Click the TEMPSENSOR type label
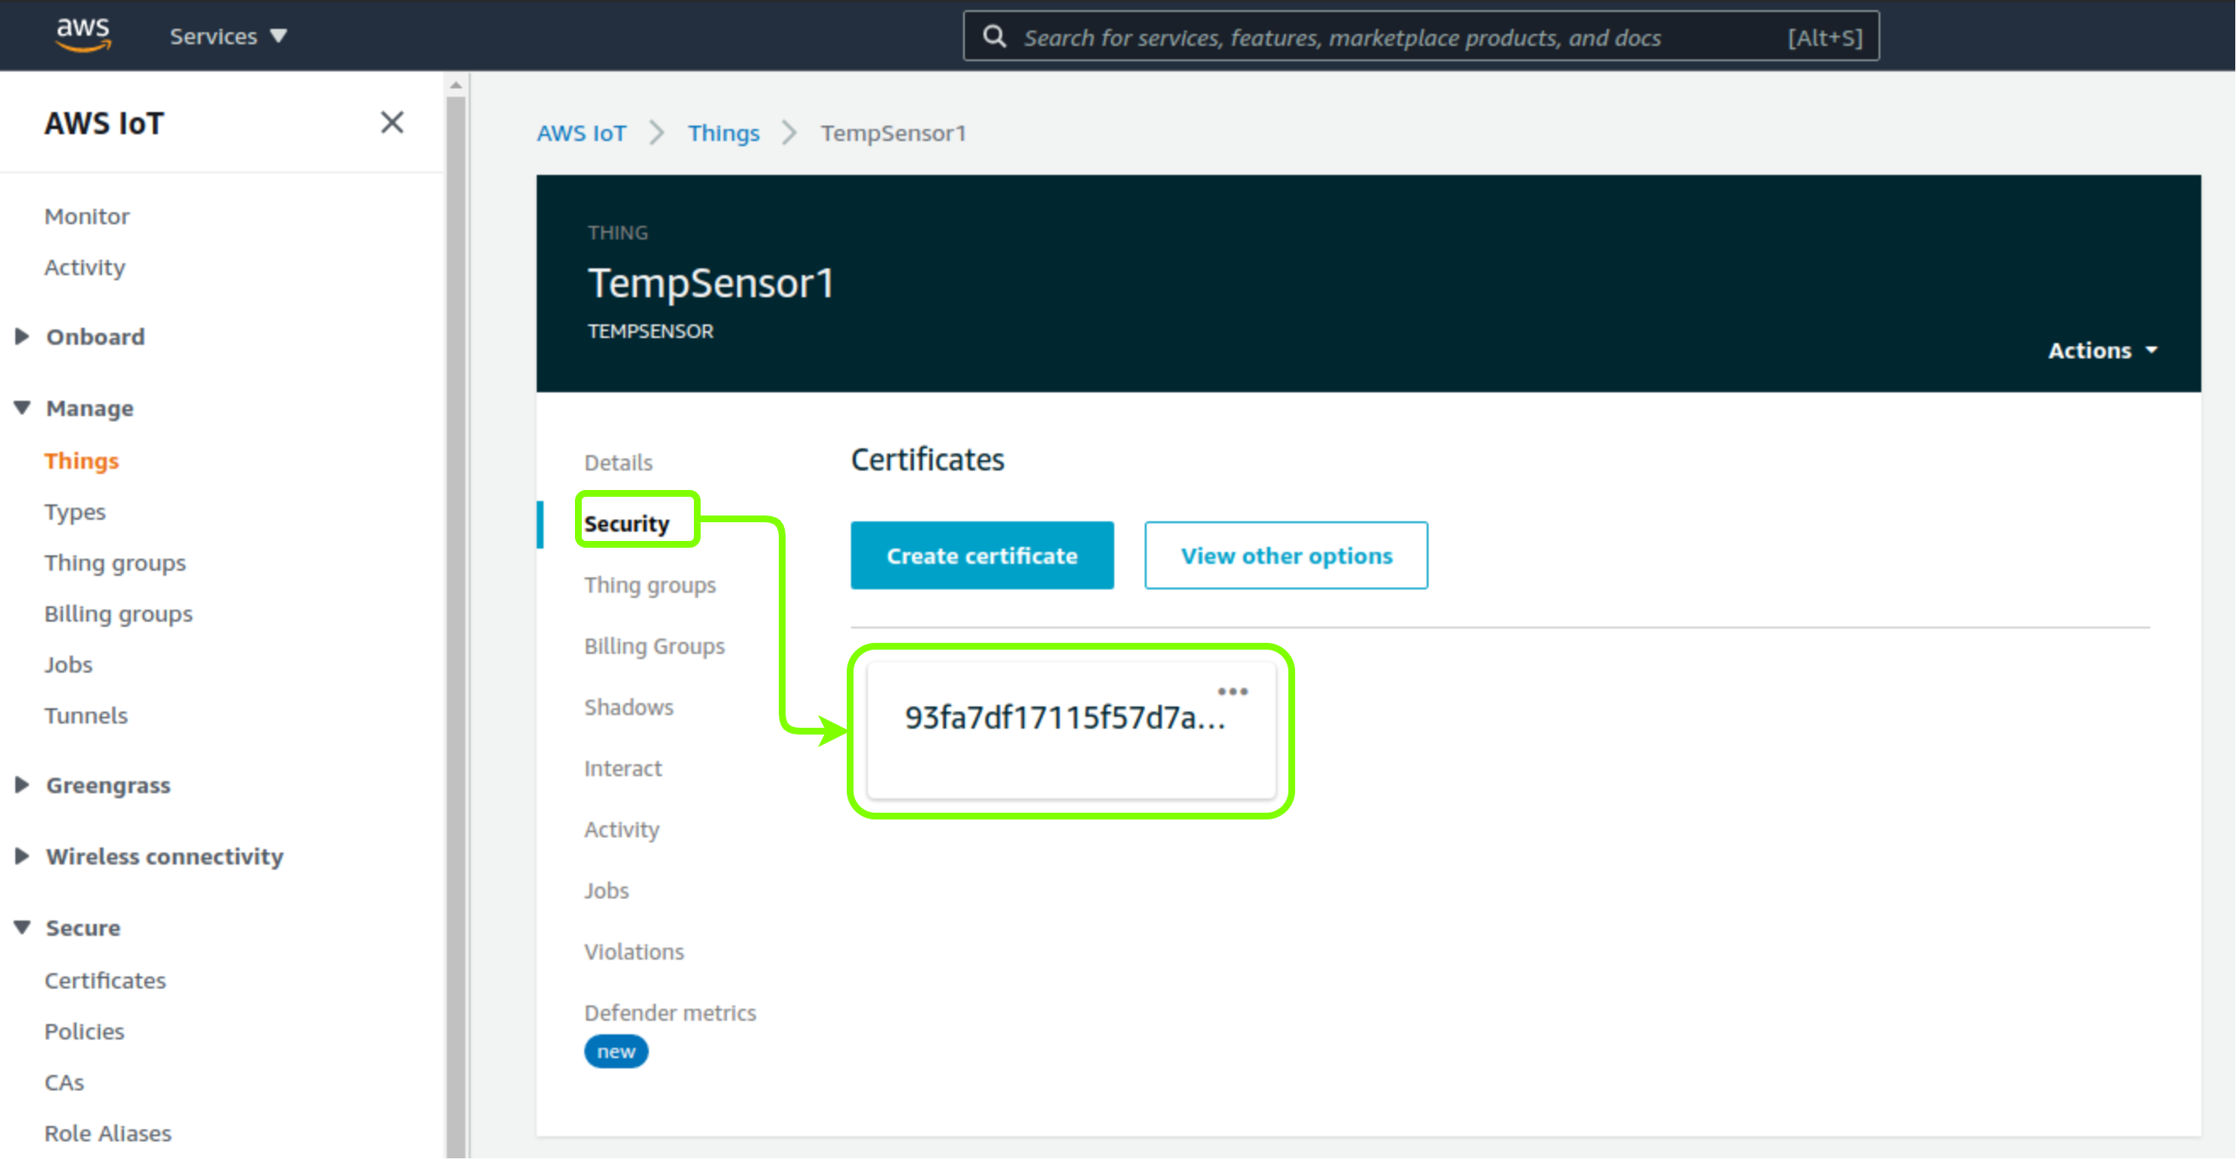2237x1160 pixels. 651,332
